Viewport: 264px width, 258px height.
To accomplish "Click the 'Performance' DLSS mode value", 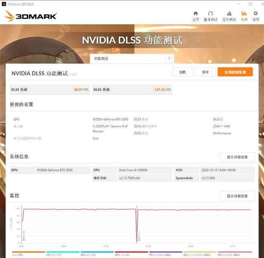I will coord(222,133).
